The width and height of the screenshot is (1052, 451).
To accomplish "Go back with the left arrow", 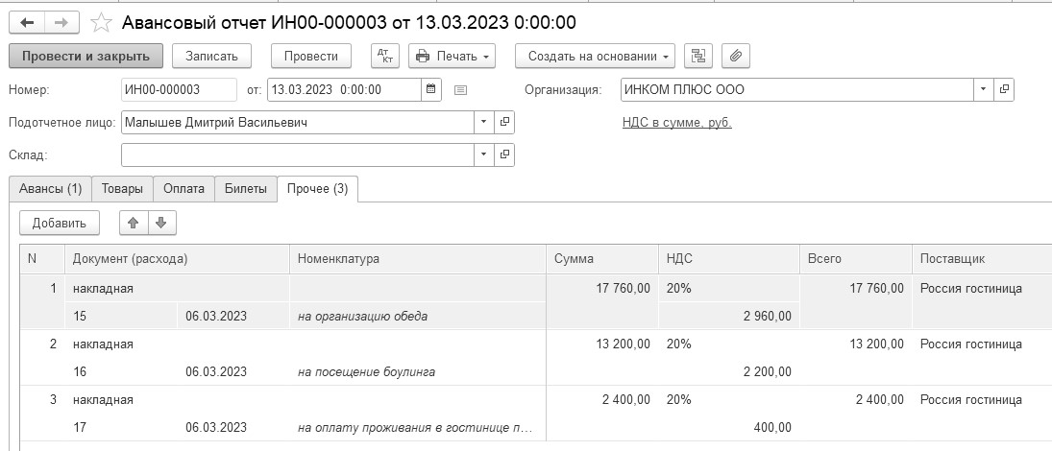I will pos(26,21).
